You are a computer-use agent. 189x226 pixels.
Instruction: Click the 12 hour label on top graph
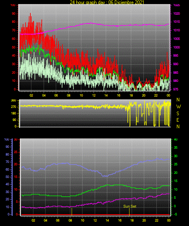[x=94, y=95]
